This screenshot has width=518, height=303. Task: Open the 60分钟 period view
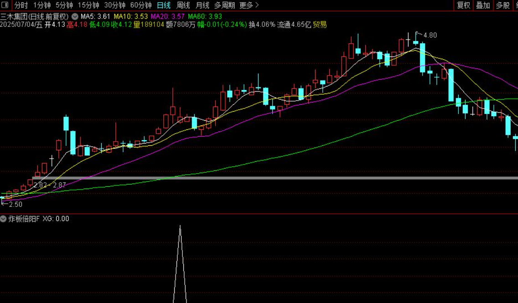[x=141, y=5]
